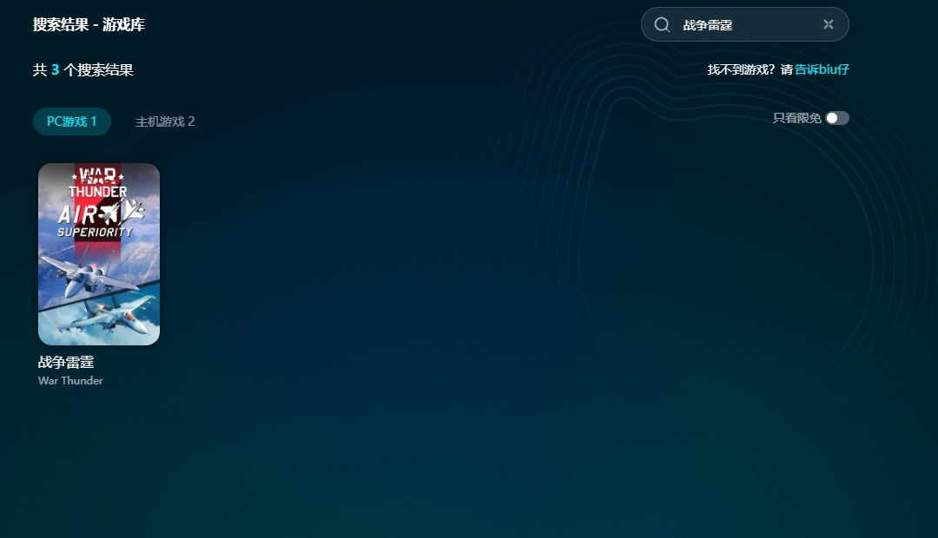Click the 共 3 个搜索结果 count text

(x=83, y=70)
